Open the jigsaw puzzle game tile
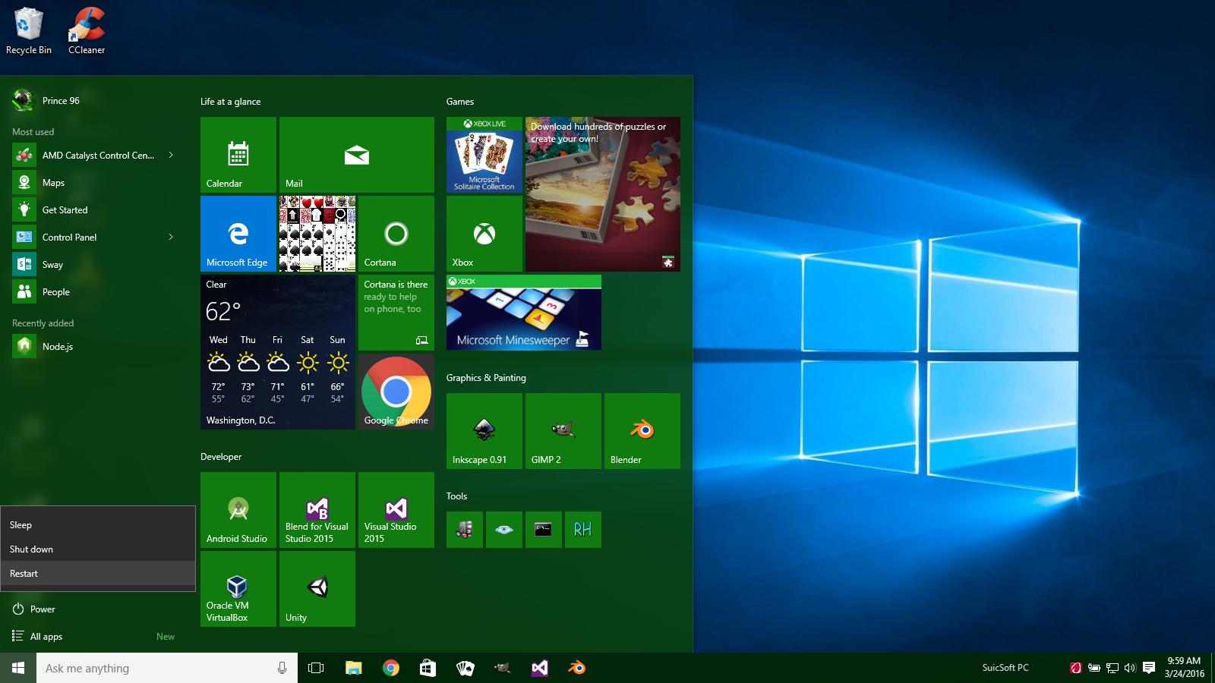Image resolution: width=1215 pixels, height=683 pixels. [603, 194]
